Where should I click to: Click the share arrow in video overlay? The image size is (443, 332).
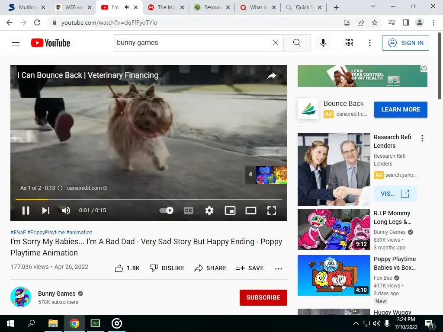pos(272,76)
